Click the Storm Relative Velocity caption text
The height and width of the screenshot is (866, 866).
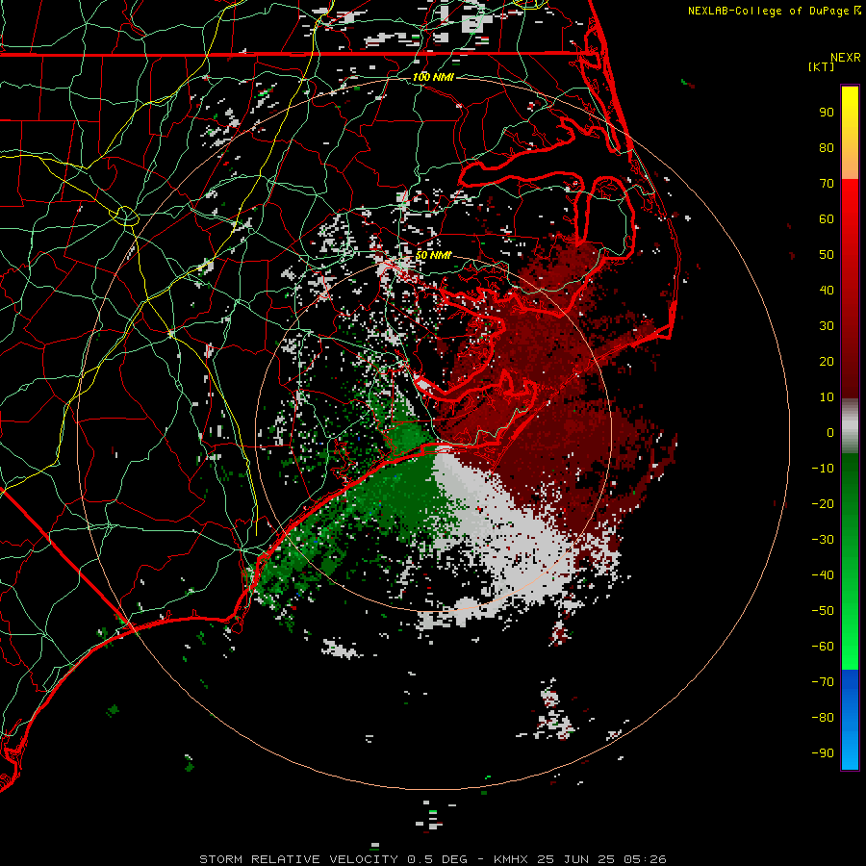[x=299, y=859]
